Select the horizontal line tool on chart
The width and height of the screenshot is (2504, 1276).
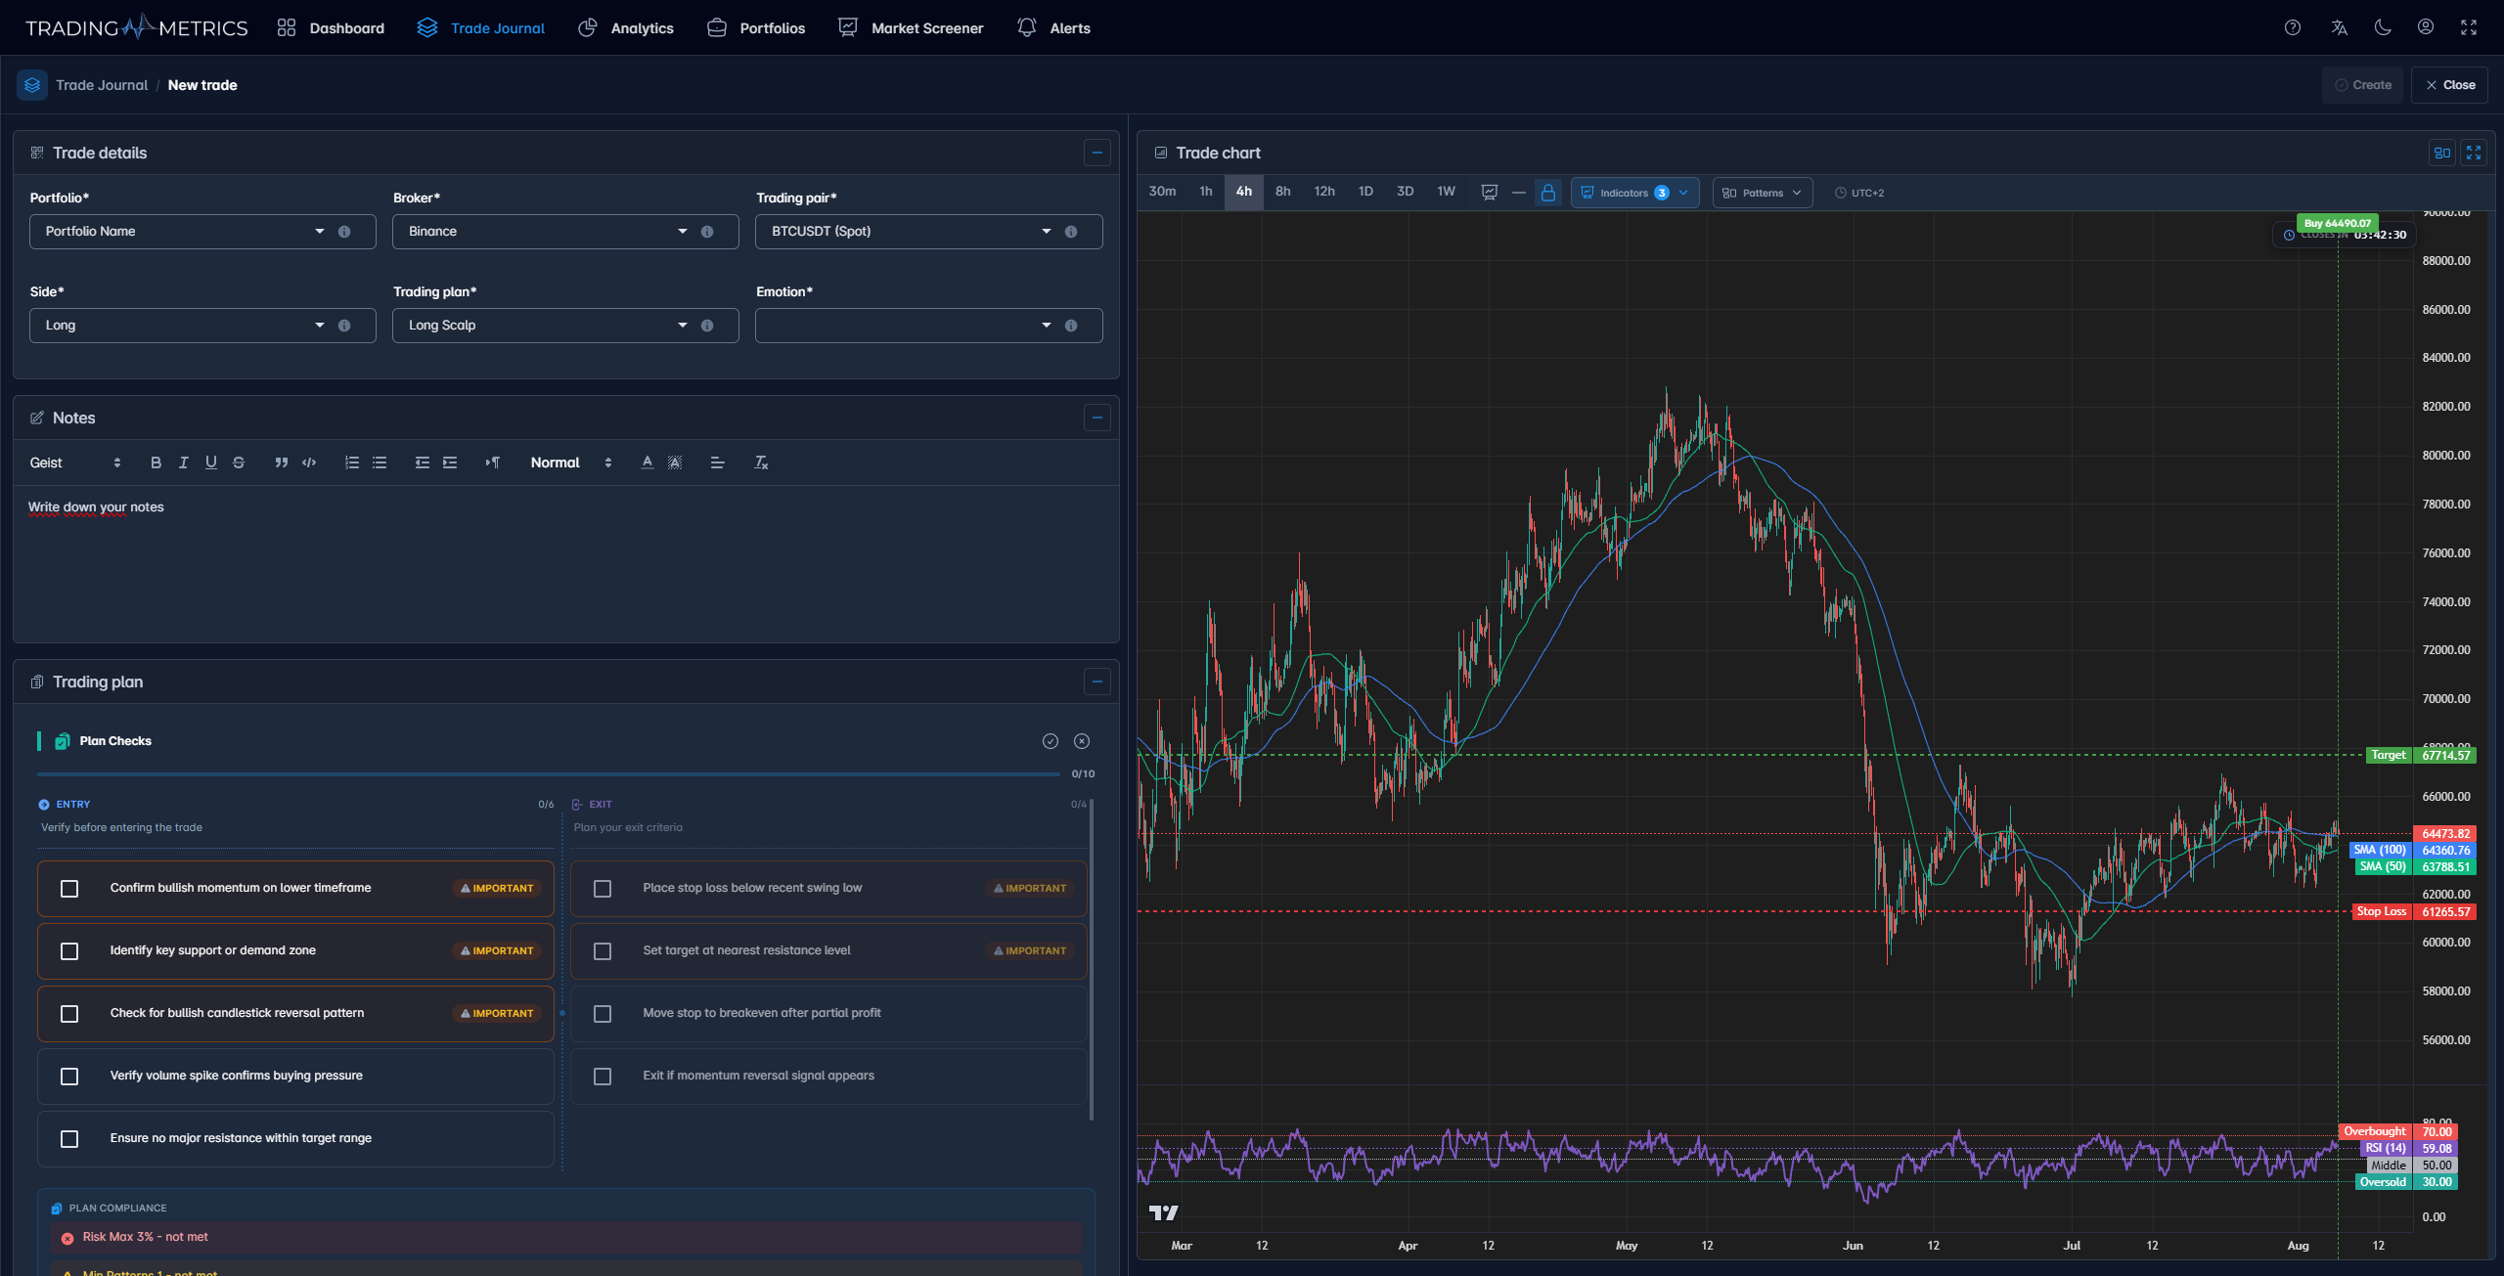(1519, 193)
